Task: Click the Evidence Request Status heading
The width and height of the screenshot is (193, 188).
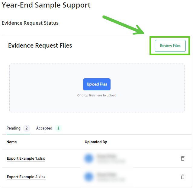Action: [x=30, y=23]
